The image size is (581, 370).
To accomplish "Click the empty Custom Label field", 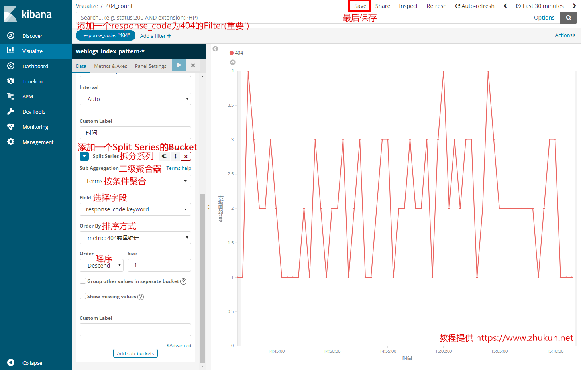I will point(135,330).
